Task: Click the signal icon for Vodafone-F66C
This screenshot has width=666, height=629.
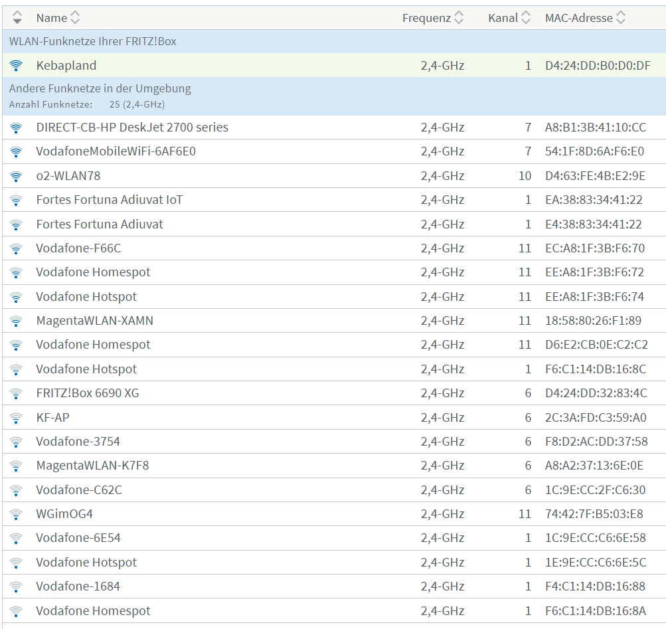Action: pyautogui.click(x=16, y=248)
